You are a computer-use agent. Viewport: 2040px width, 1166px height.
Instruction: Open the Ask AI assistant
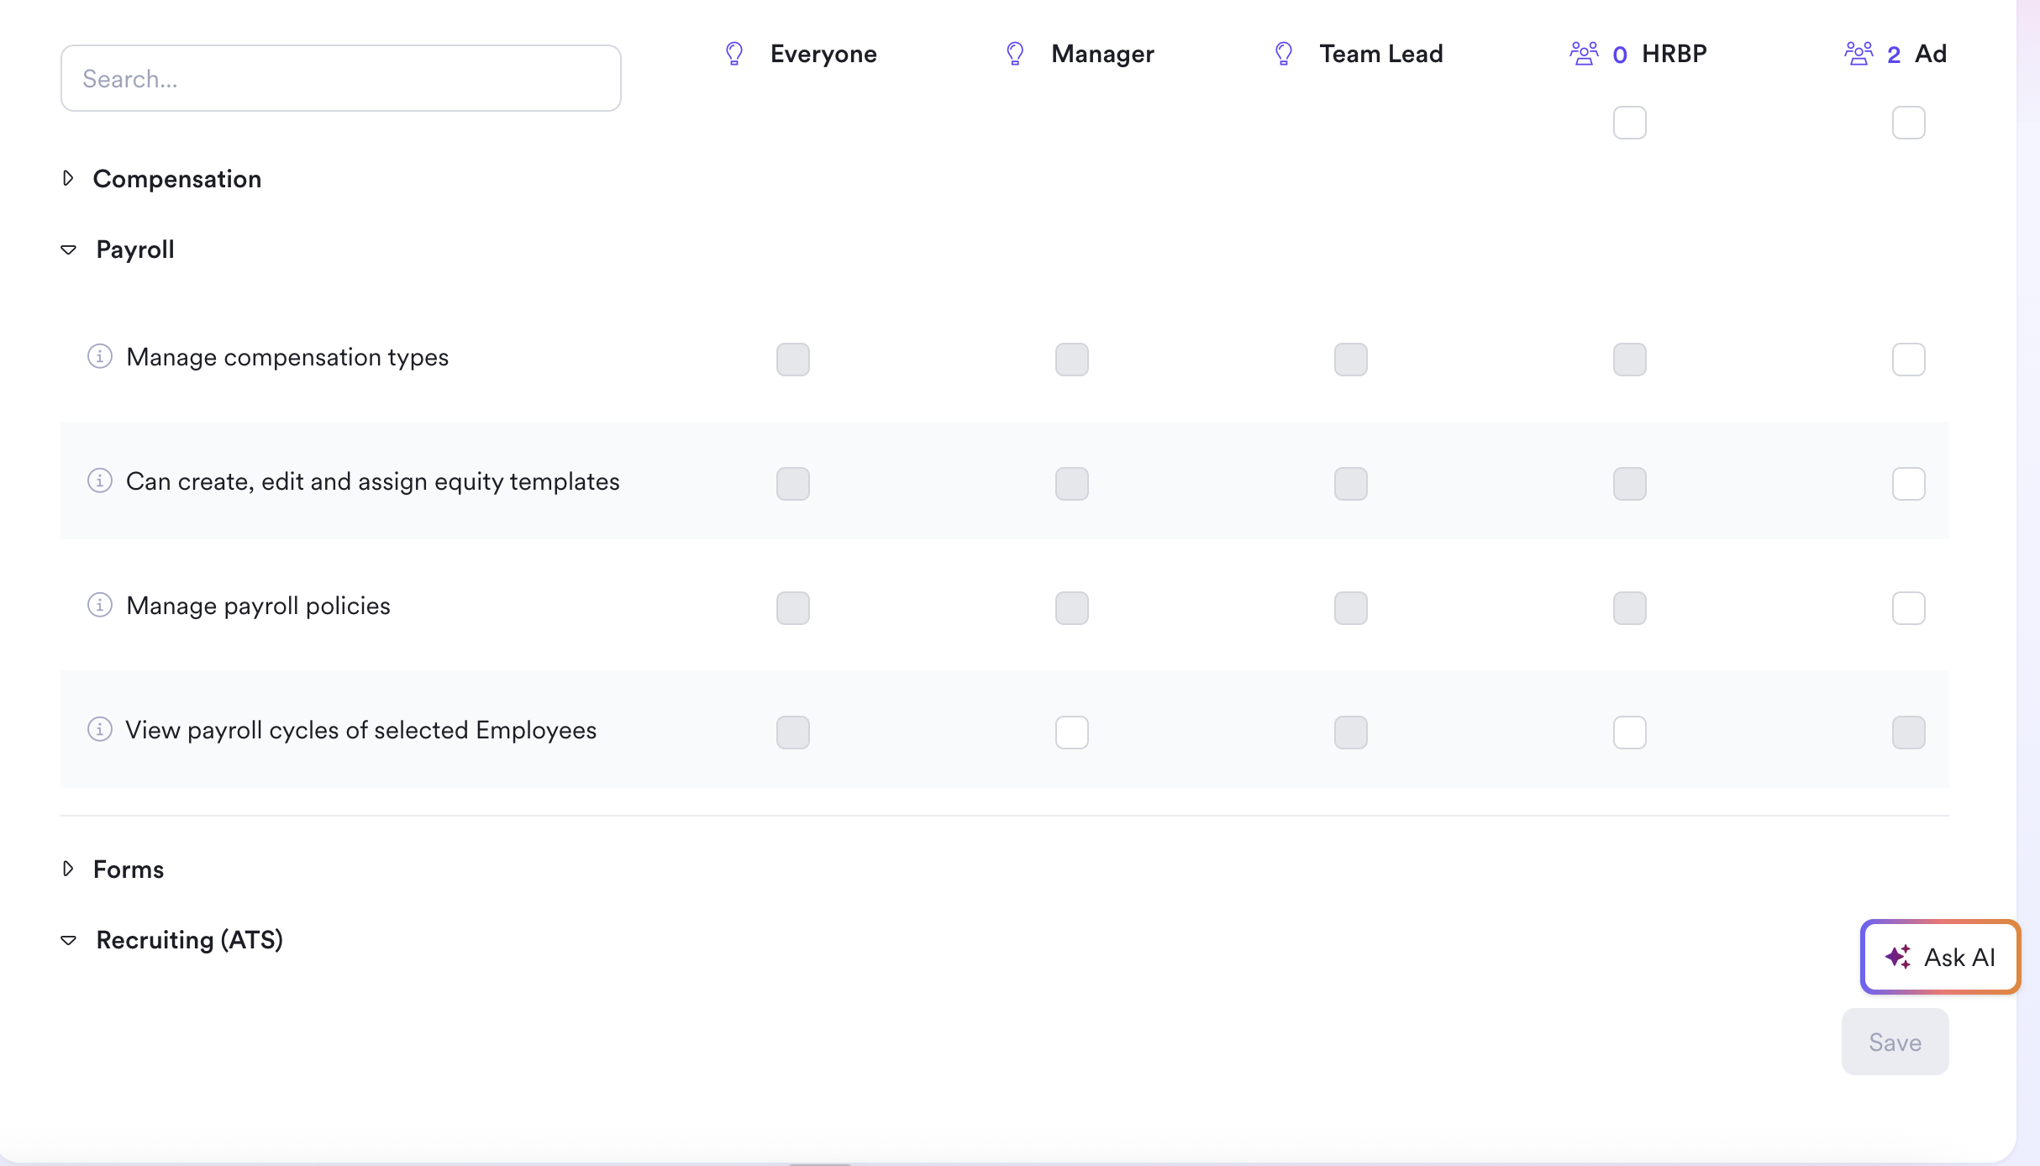click(x=1940, y=957)
